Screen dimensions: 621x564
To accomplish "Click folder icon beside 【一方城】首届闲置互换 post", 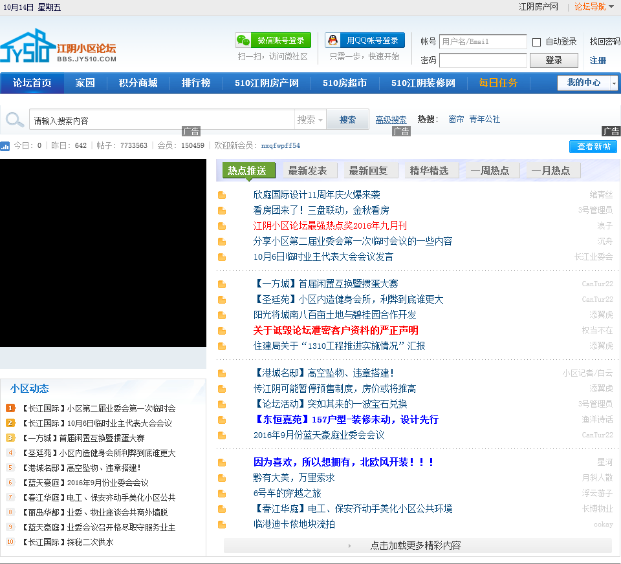I will point(222,284).
